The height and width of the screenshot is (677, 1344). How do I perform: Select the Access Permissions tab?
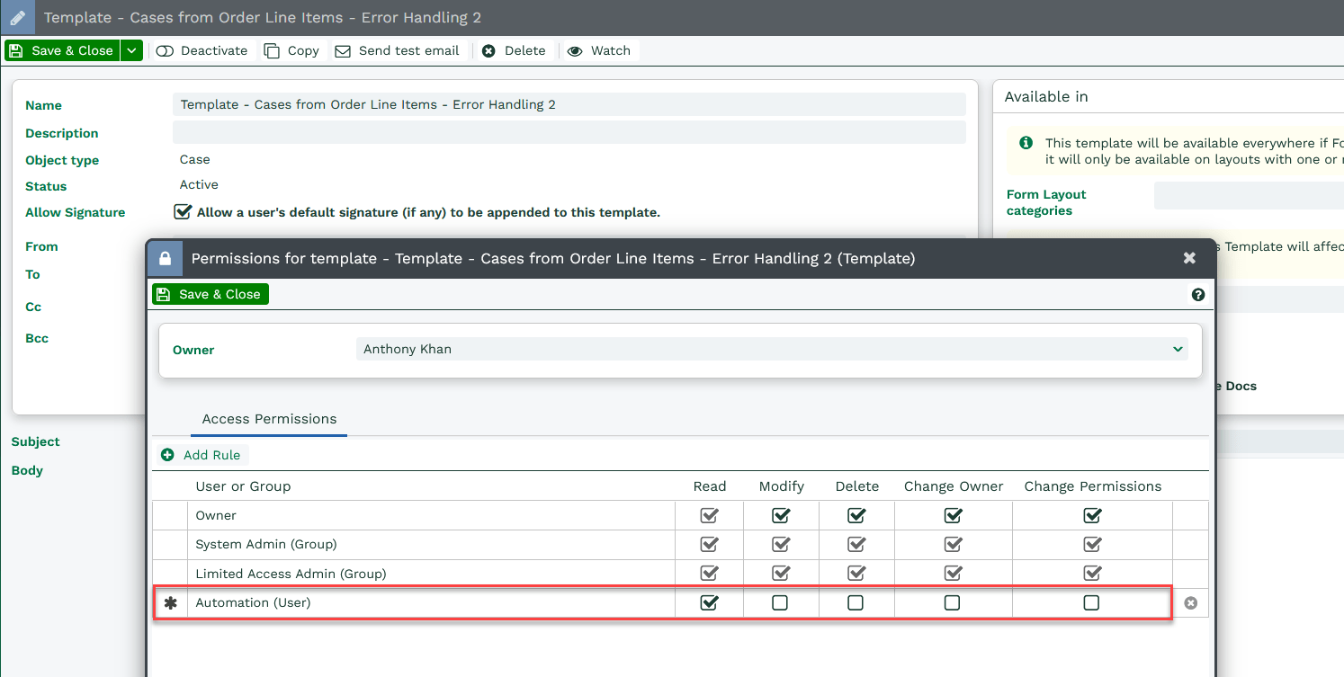coord(269,419)
